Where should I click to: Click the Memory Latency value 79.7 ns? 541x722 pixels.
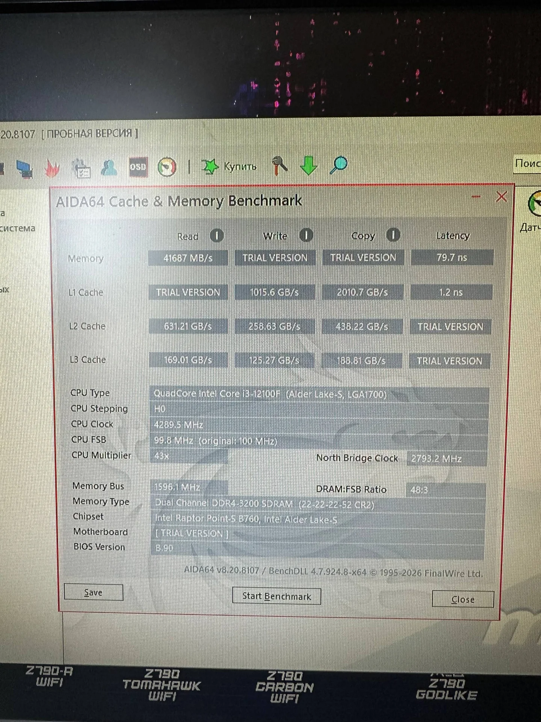pos(452,257)
